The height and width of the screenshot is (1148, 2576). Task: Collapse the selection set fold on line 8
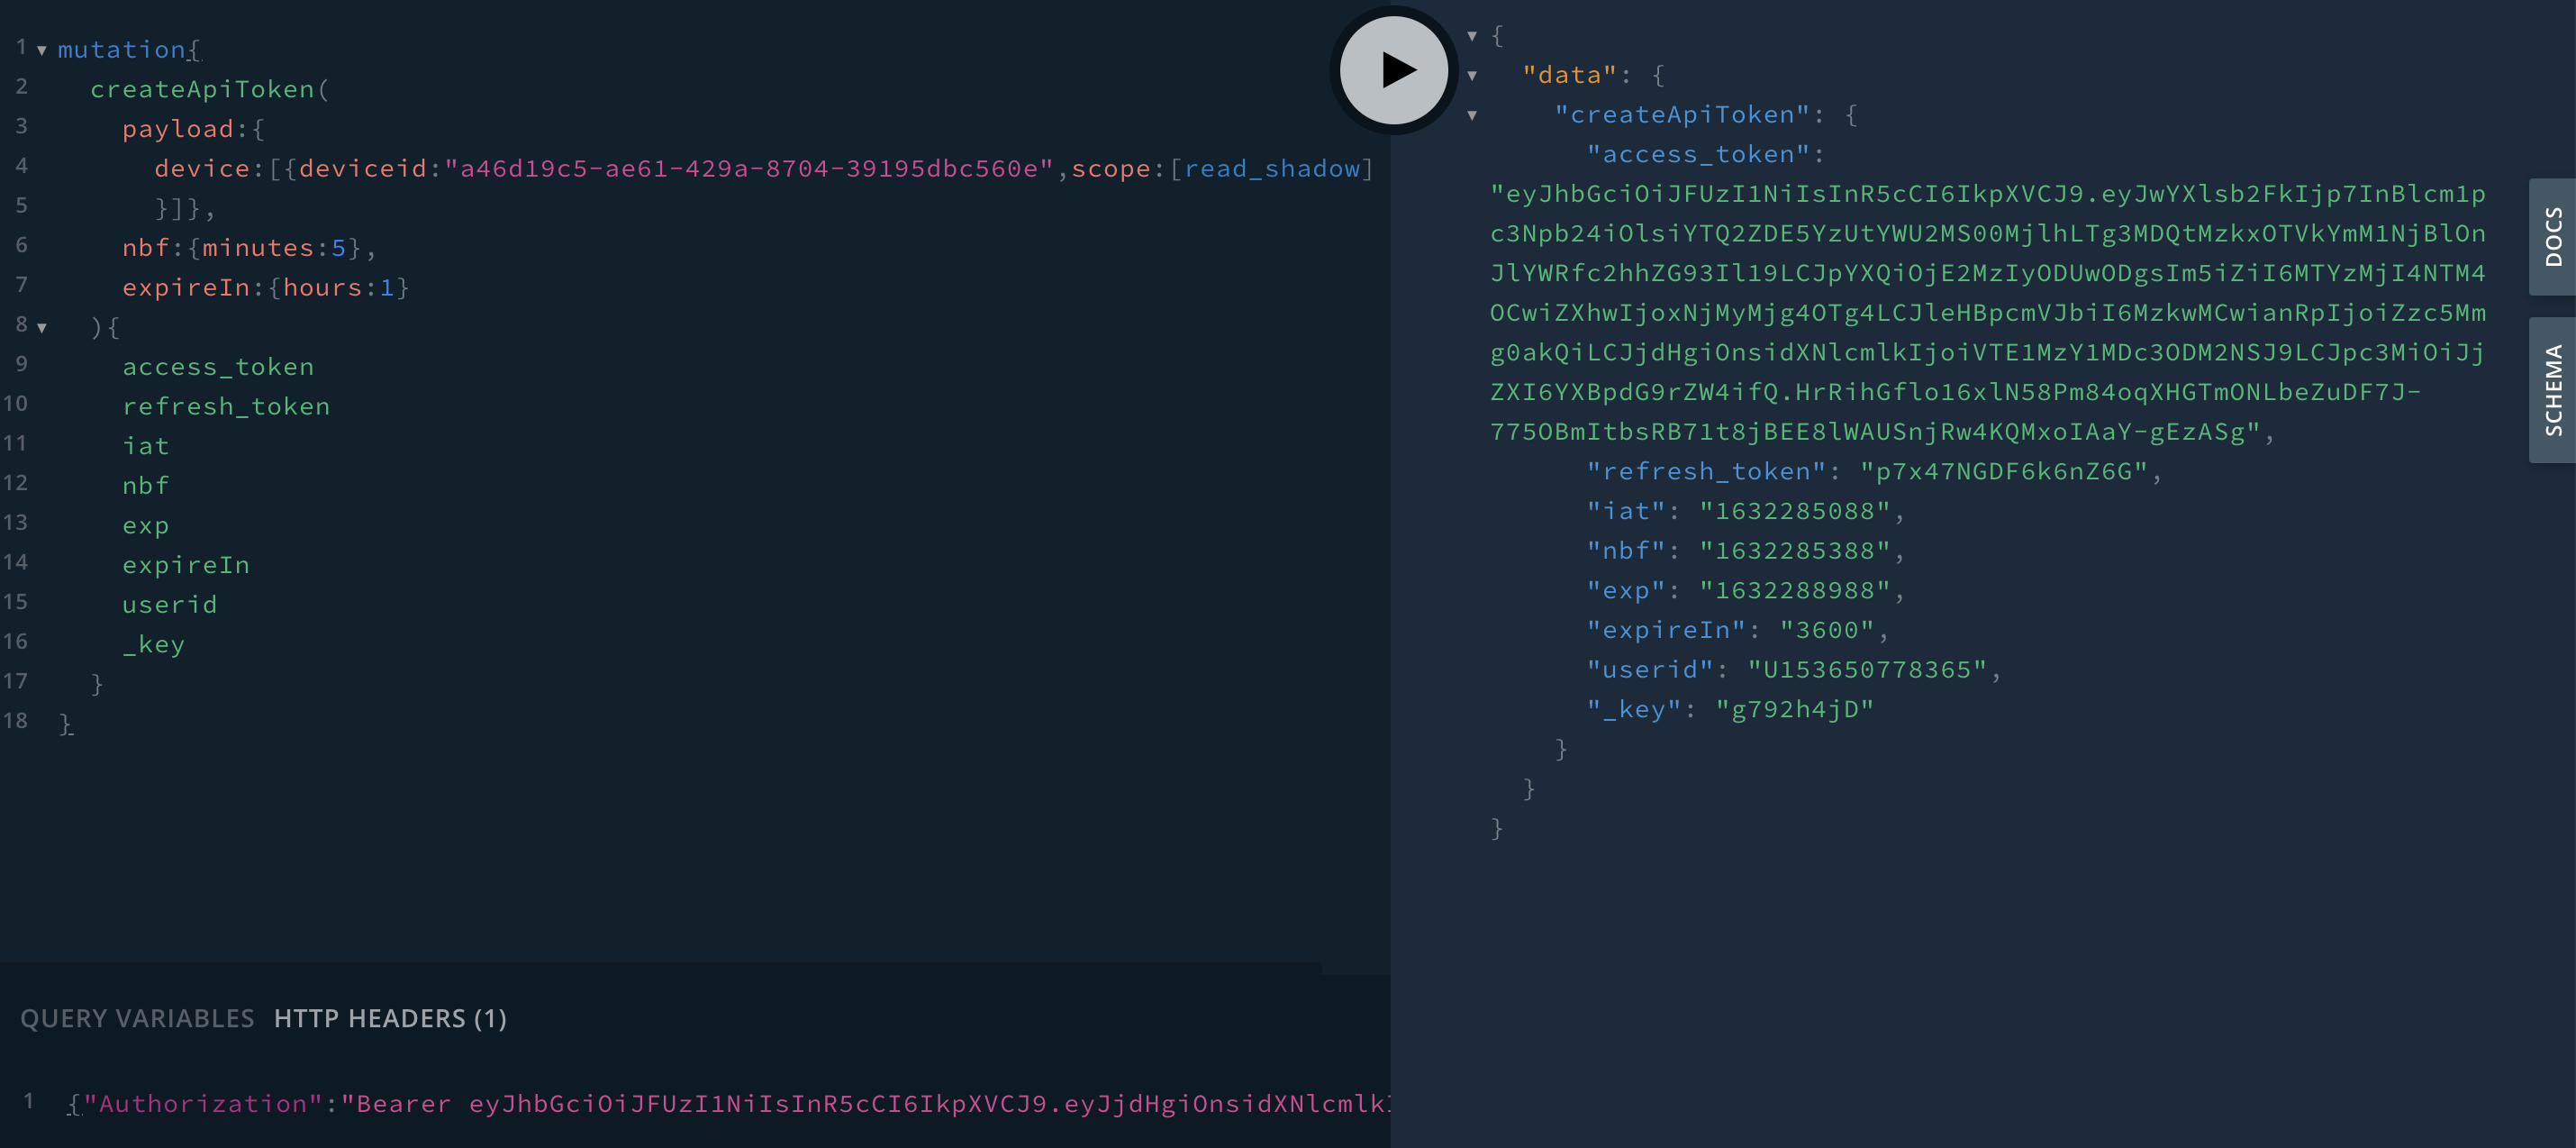click(42, 327)
